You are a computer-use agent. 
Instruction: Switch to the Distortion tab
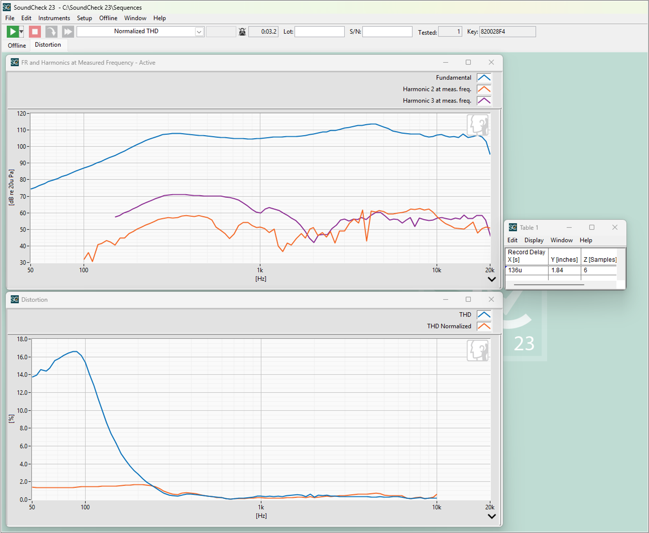point(48,45)
